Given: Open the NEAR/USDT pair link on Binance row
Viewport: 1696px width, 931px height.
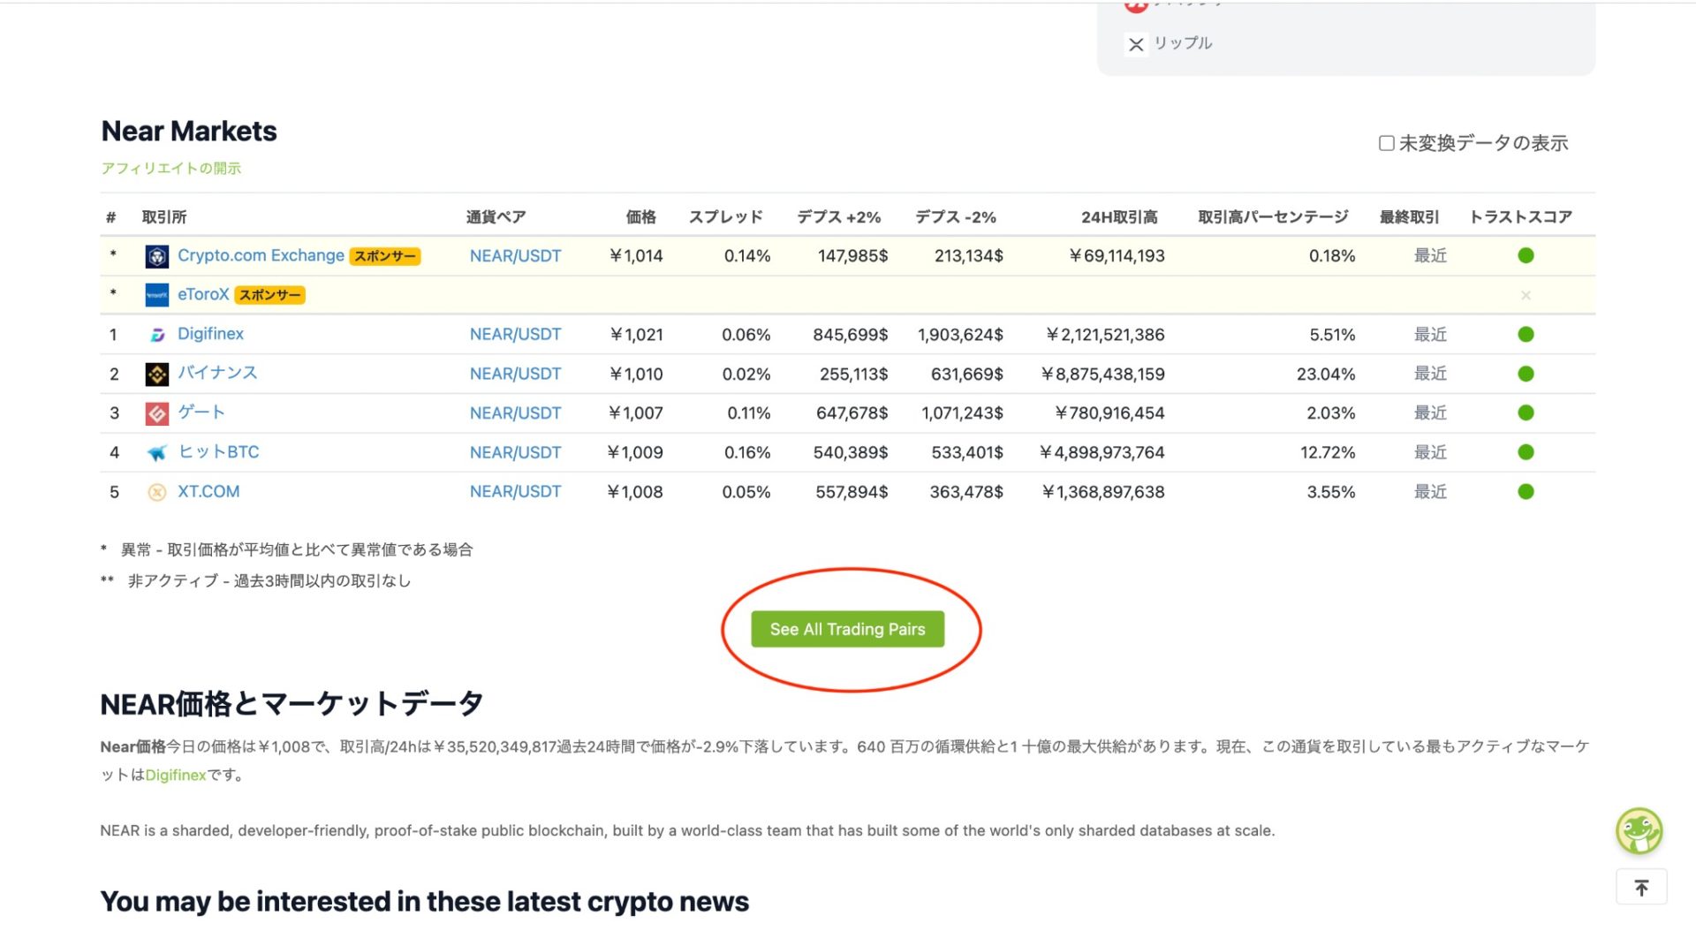Looking at the screenshot, I should point(515,373).
